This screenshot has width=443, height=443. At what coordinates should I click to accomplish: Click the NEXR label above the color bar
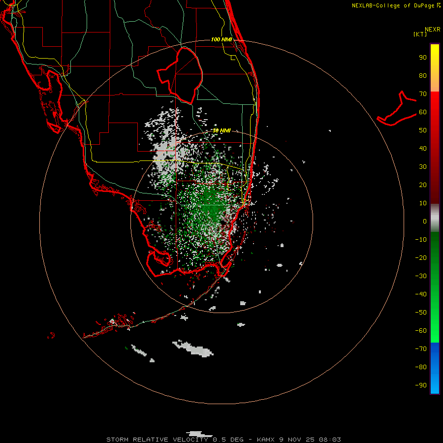click(433, 30)
